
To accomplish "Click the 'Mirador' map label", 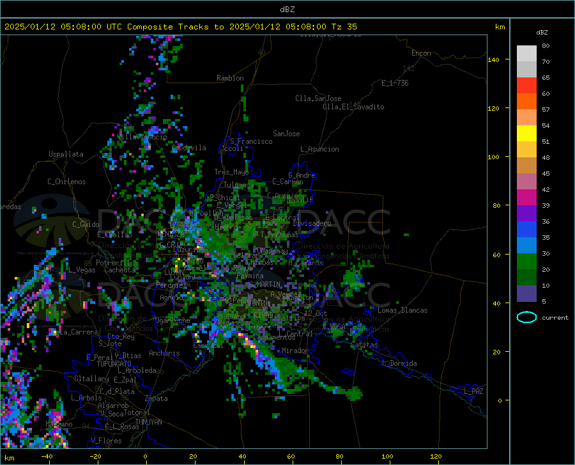I will click(295, 351).
